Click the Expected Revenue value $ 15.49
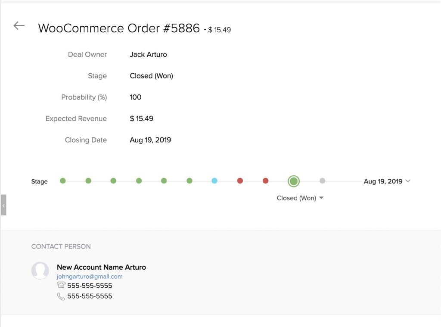This screenshot has height=327, width=441. pyautogui.click(x=141, y=118)
